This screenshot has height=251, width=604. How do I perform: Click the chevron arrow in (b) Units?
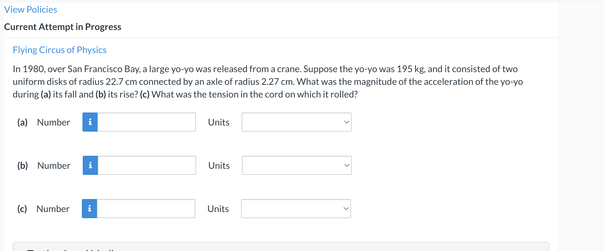[347, 165]
